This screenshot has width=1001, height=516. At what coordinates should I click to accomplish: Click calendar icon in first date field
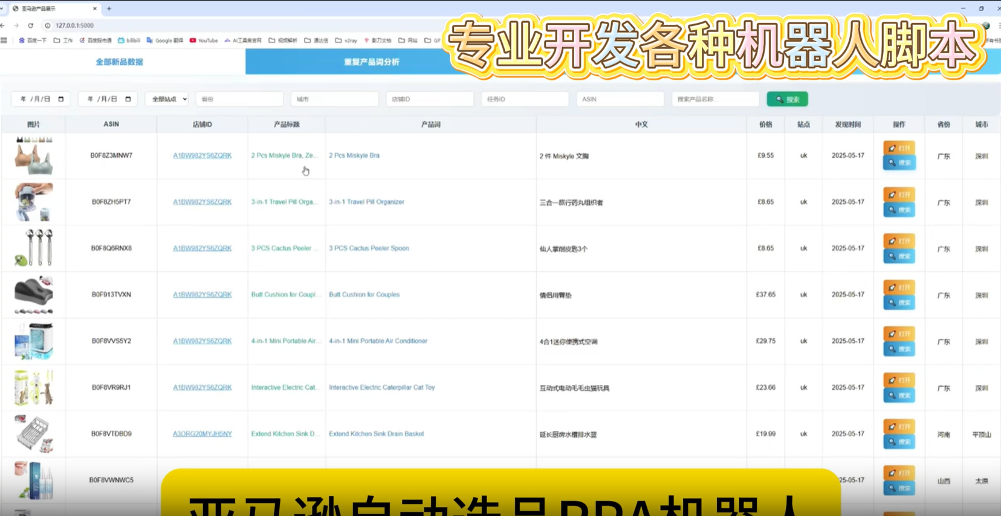pyautogui.click(x=61, y=99)
